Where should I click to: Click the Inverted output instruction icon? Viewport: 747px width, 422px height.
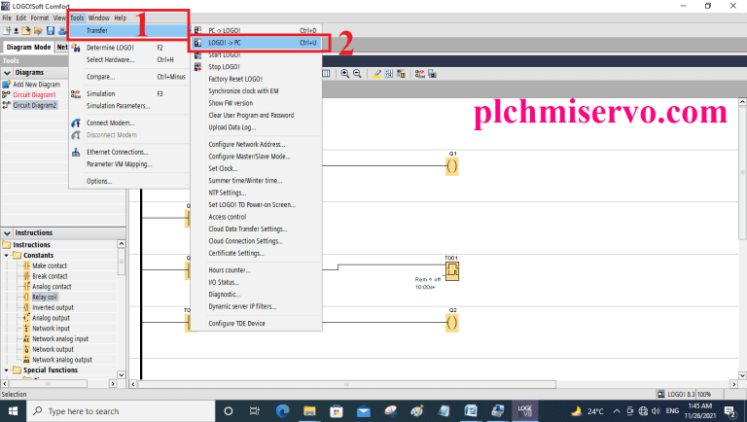pos(26,307)
